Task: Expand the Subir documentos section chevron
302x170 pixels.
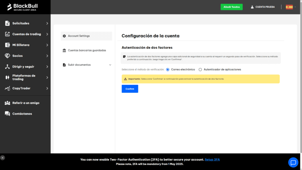Action: (110, 65)
